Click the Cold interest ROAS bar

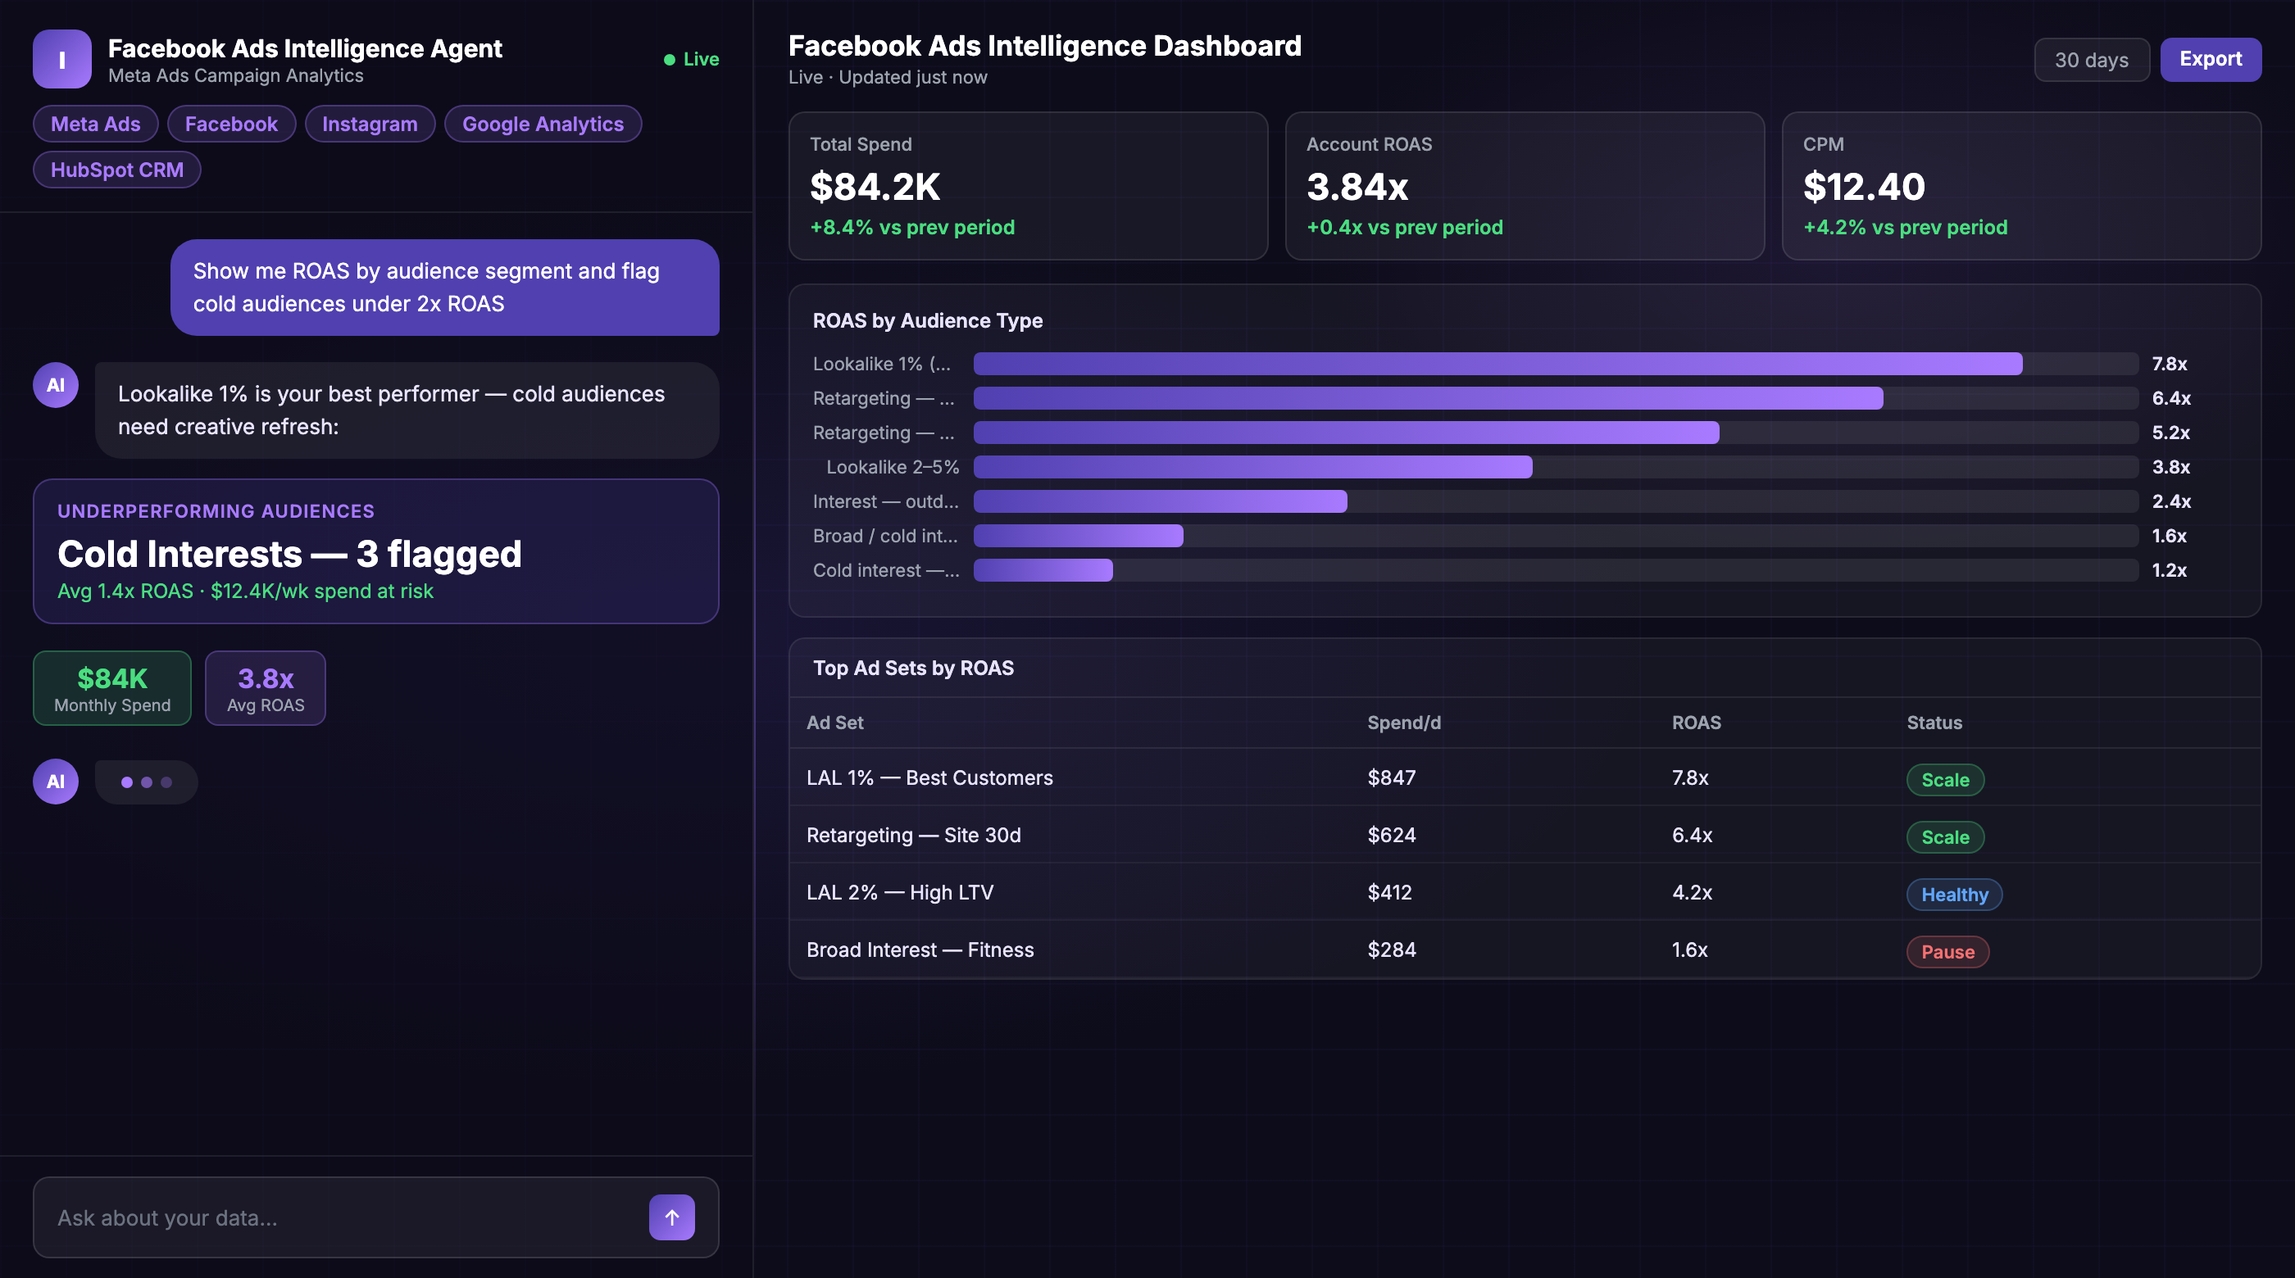tap(1043, 570)
